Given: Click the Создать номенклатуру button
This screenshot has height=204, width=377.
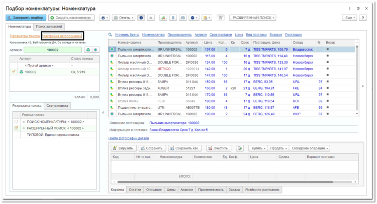Looking at the screenshot, I should pyautogui.click(x=71, y=18).
